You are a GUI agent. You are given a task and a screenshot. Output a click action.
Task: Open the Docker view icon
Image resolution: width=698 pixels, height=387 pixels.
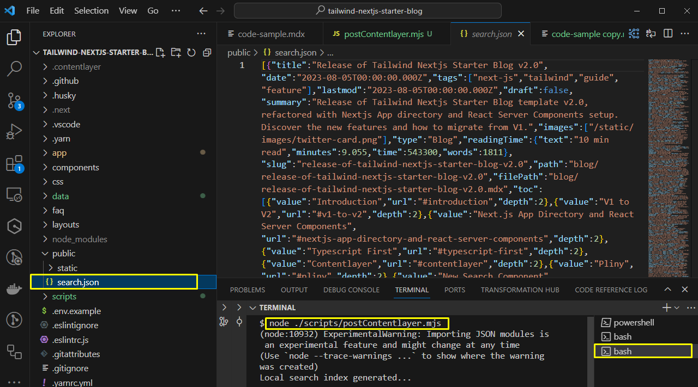pos(14,289)
